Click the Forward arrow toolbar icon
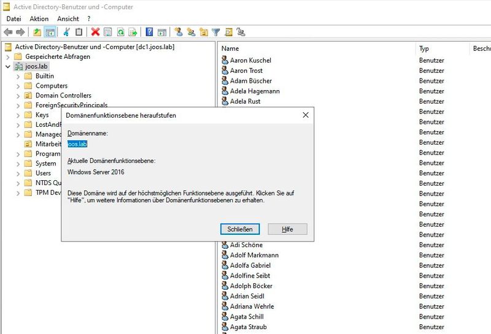The width and height of the screenshot is (491, 334). (20, 32)
